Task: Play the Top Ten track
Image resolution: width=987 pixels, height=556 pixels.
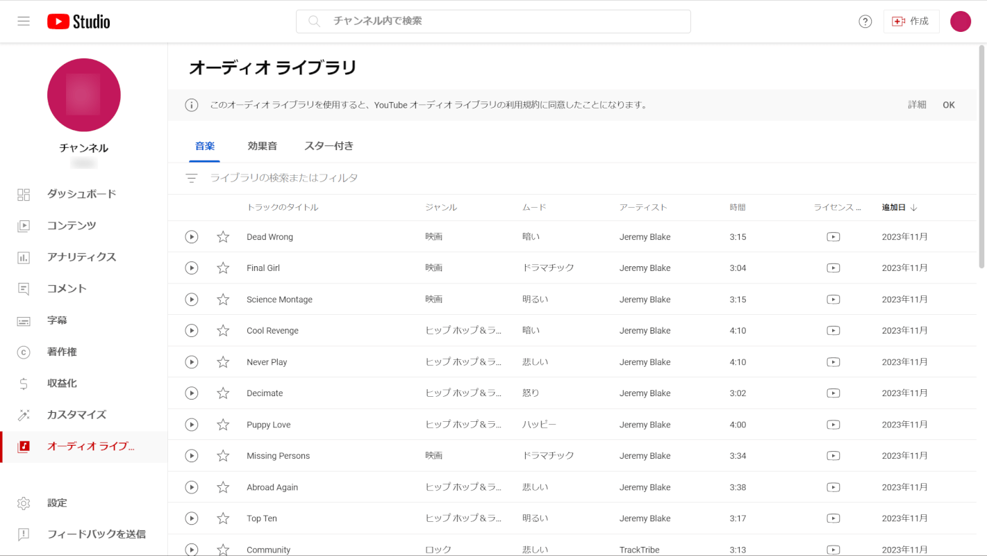Action: pyautogui.click(x=192, y=518)
